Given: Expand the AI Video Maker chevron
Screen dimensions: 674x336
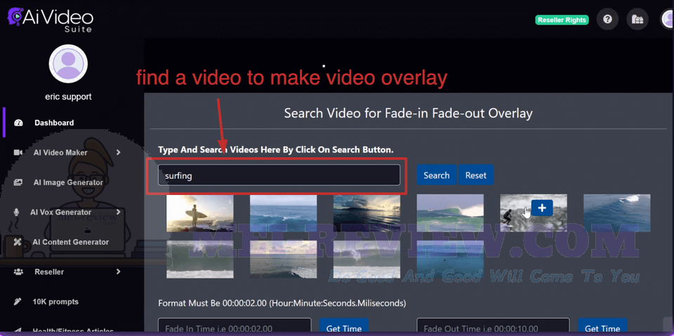Looking at the screenshot, I should click(x=118, y=152).
